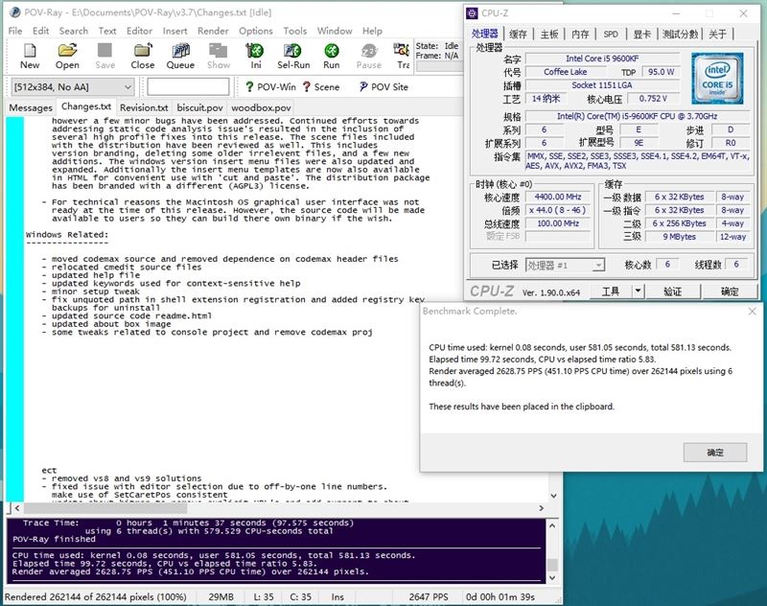Screen dimensions: 767x606
Task: Click the 'Windows Related:' heading in the editor
Action: pyautogui.click(x=67, y=235)
